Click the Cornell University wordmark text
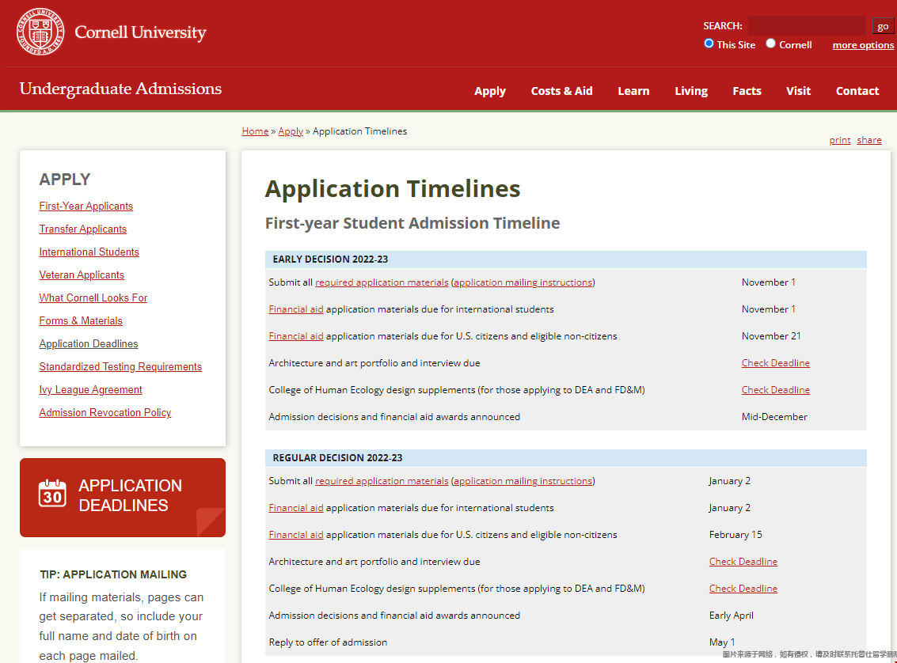This screenshot has width=897, height=663. [140, 32]
